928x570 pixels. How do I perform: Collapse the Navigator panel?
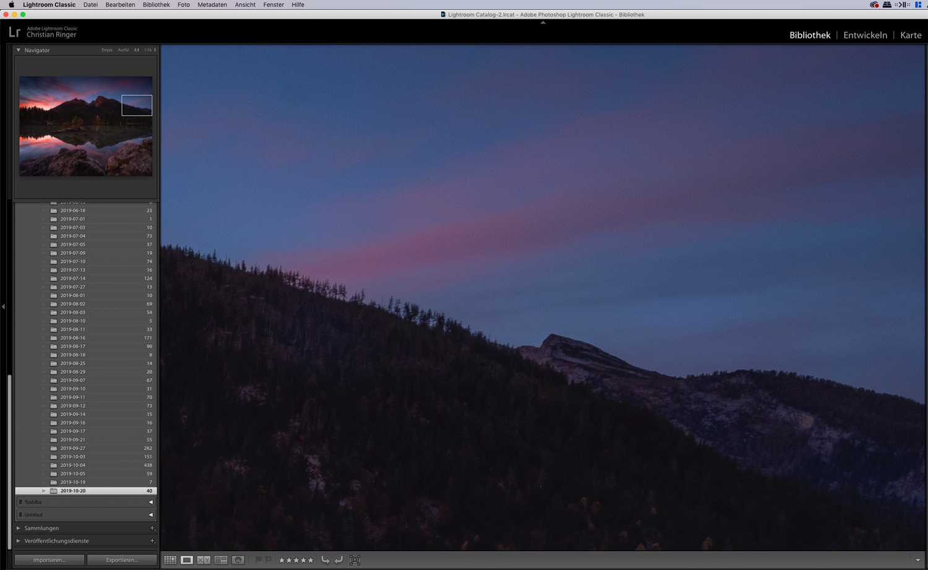[x=19, y=50]
